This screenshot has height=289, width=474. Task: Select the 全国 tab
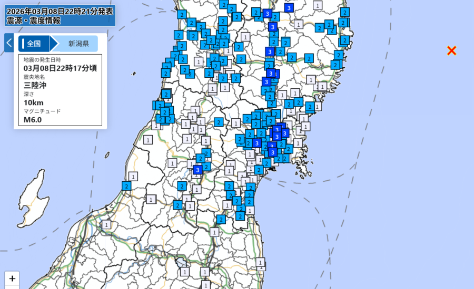pos(34,44)
